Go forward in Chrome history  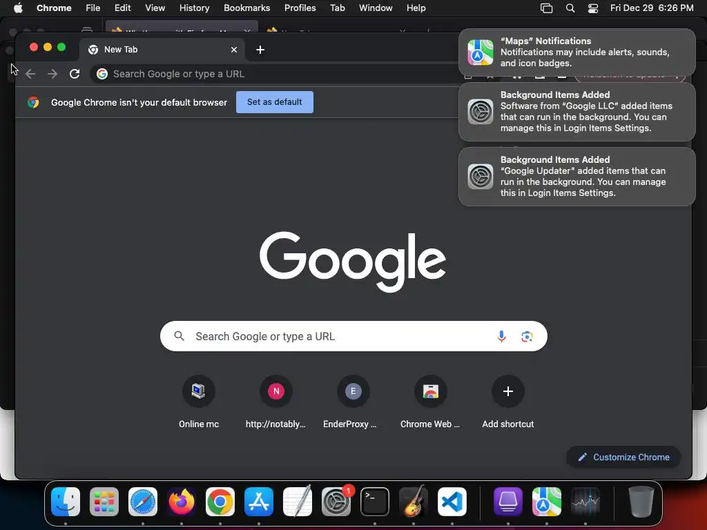[52, 74]
